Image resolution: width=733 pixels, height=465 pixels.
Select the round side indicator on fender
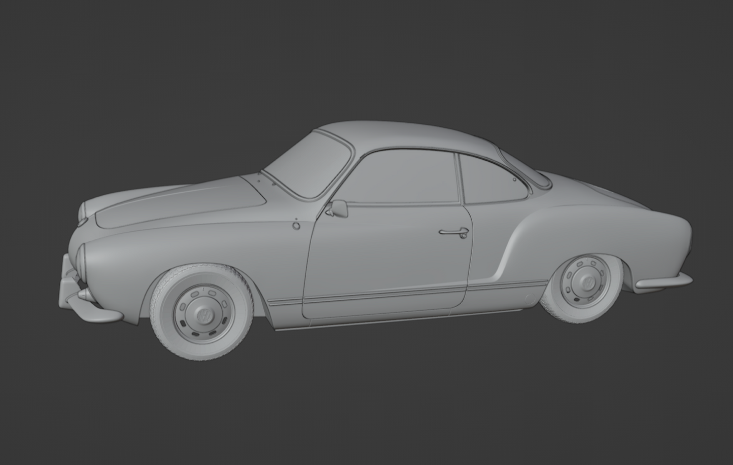tap(296, 226)
